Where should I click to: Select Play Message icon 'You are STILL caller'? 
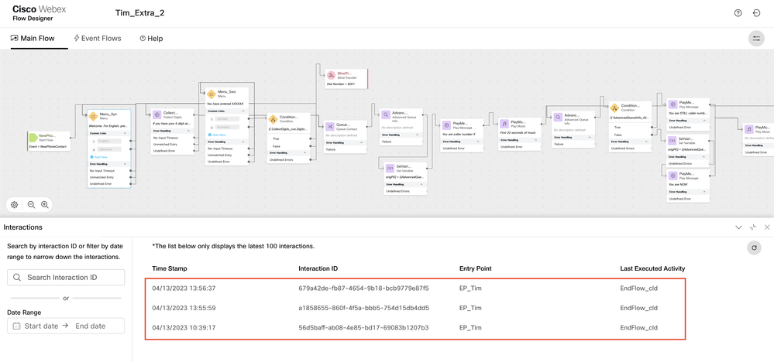coord(673,104)
